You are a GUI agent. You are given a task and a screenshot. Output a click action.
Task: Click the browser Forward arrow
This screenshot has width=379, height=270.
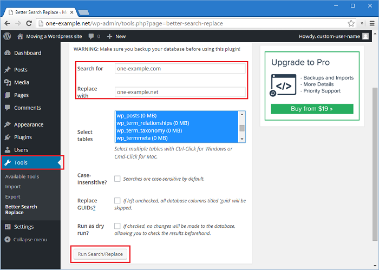[18, 23]
